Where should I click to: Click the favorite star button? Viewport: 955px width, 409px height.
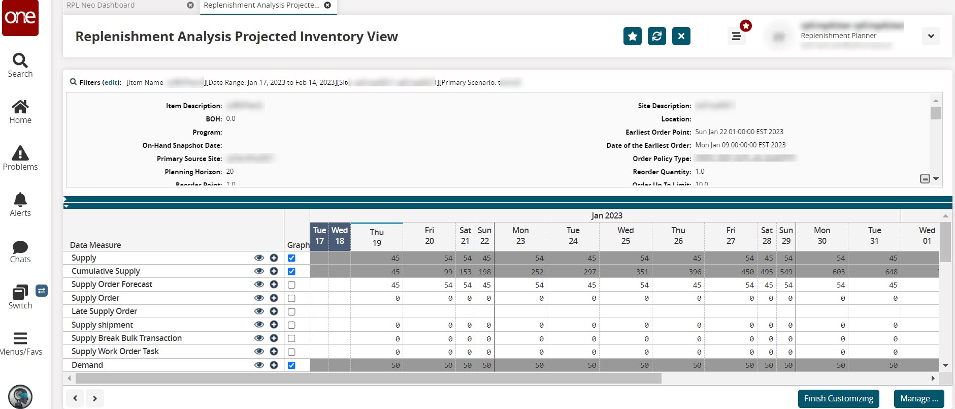tap(632, 36)
